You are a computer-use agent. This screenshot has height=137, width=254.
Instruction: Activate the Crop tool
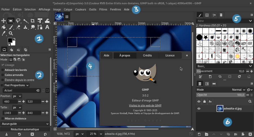pyautogui.click(x=32, y=21)
